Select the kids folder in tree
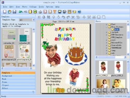 click(117, 30)
